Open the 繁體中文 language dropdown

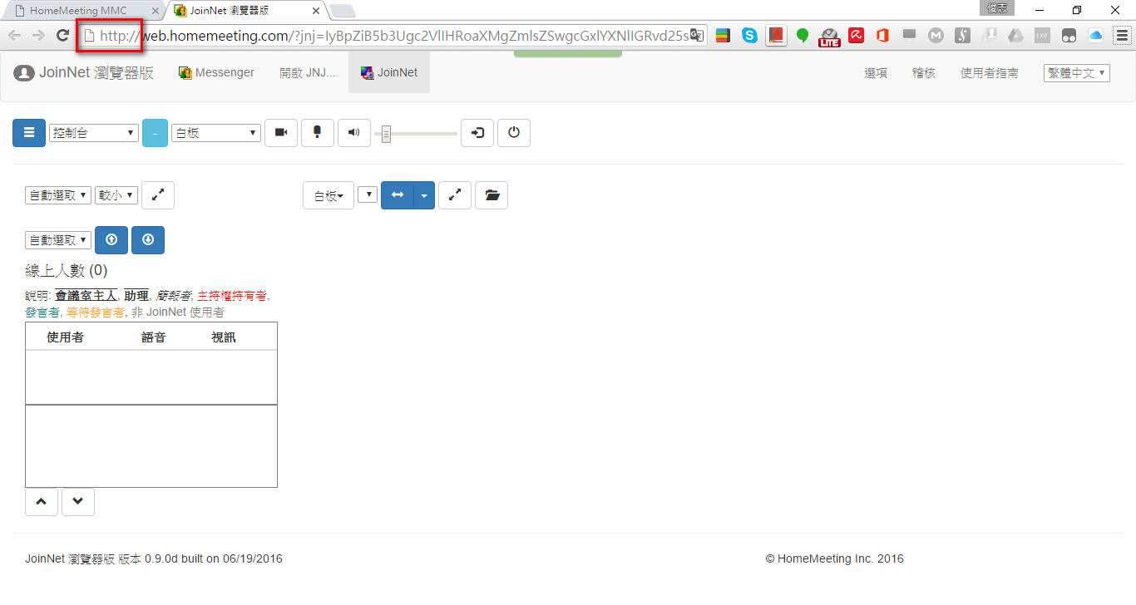pos(1077,73)
